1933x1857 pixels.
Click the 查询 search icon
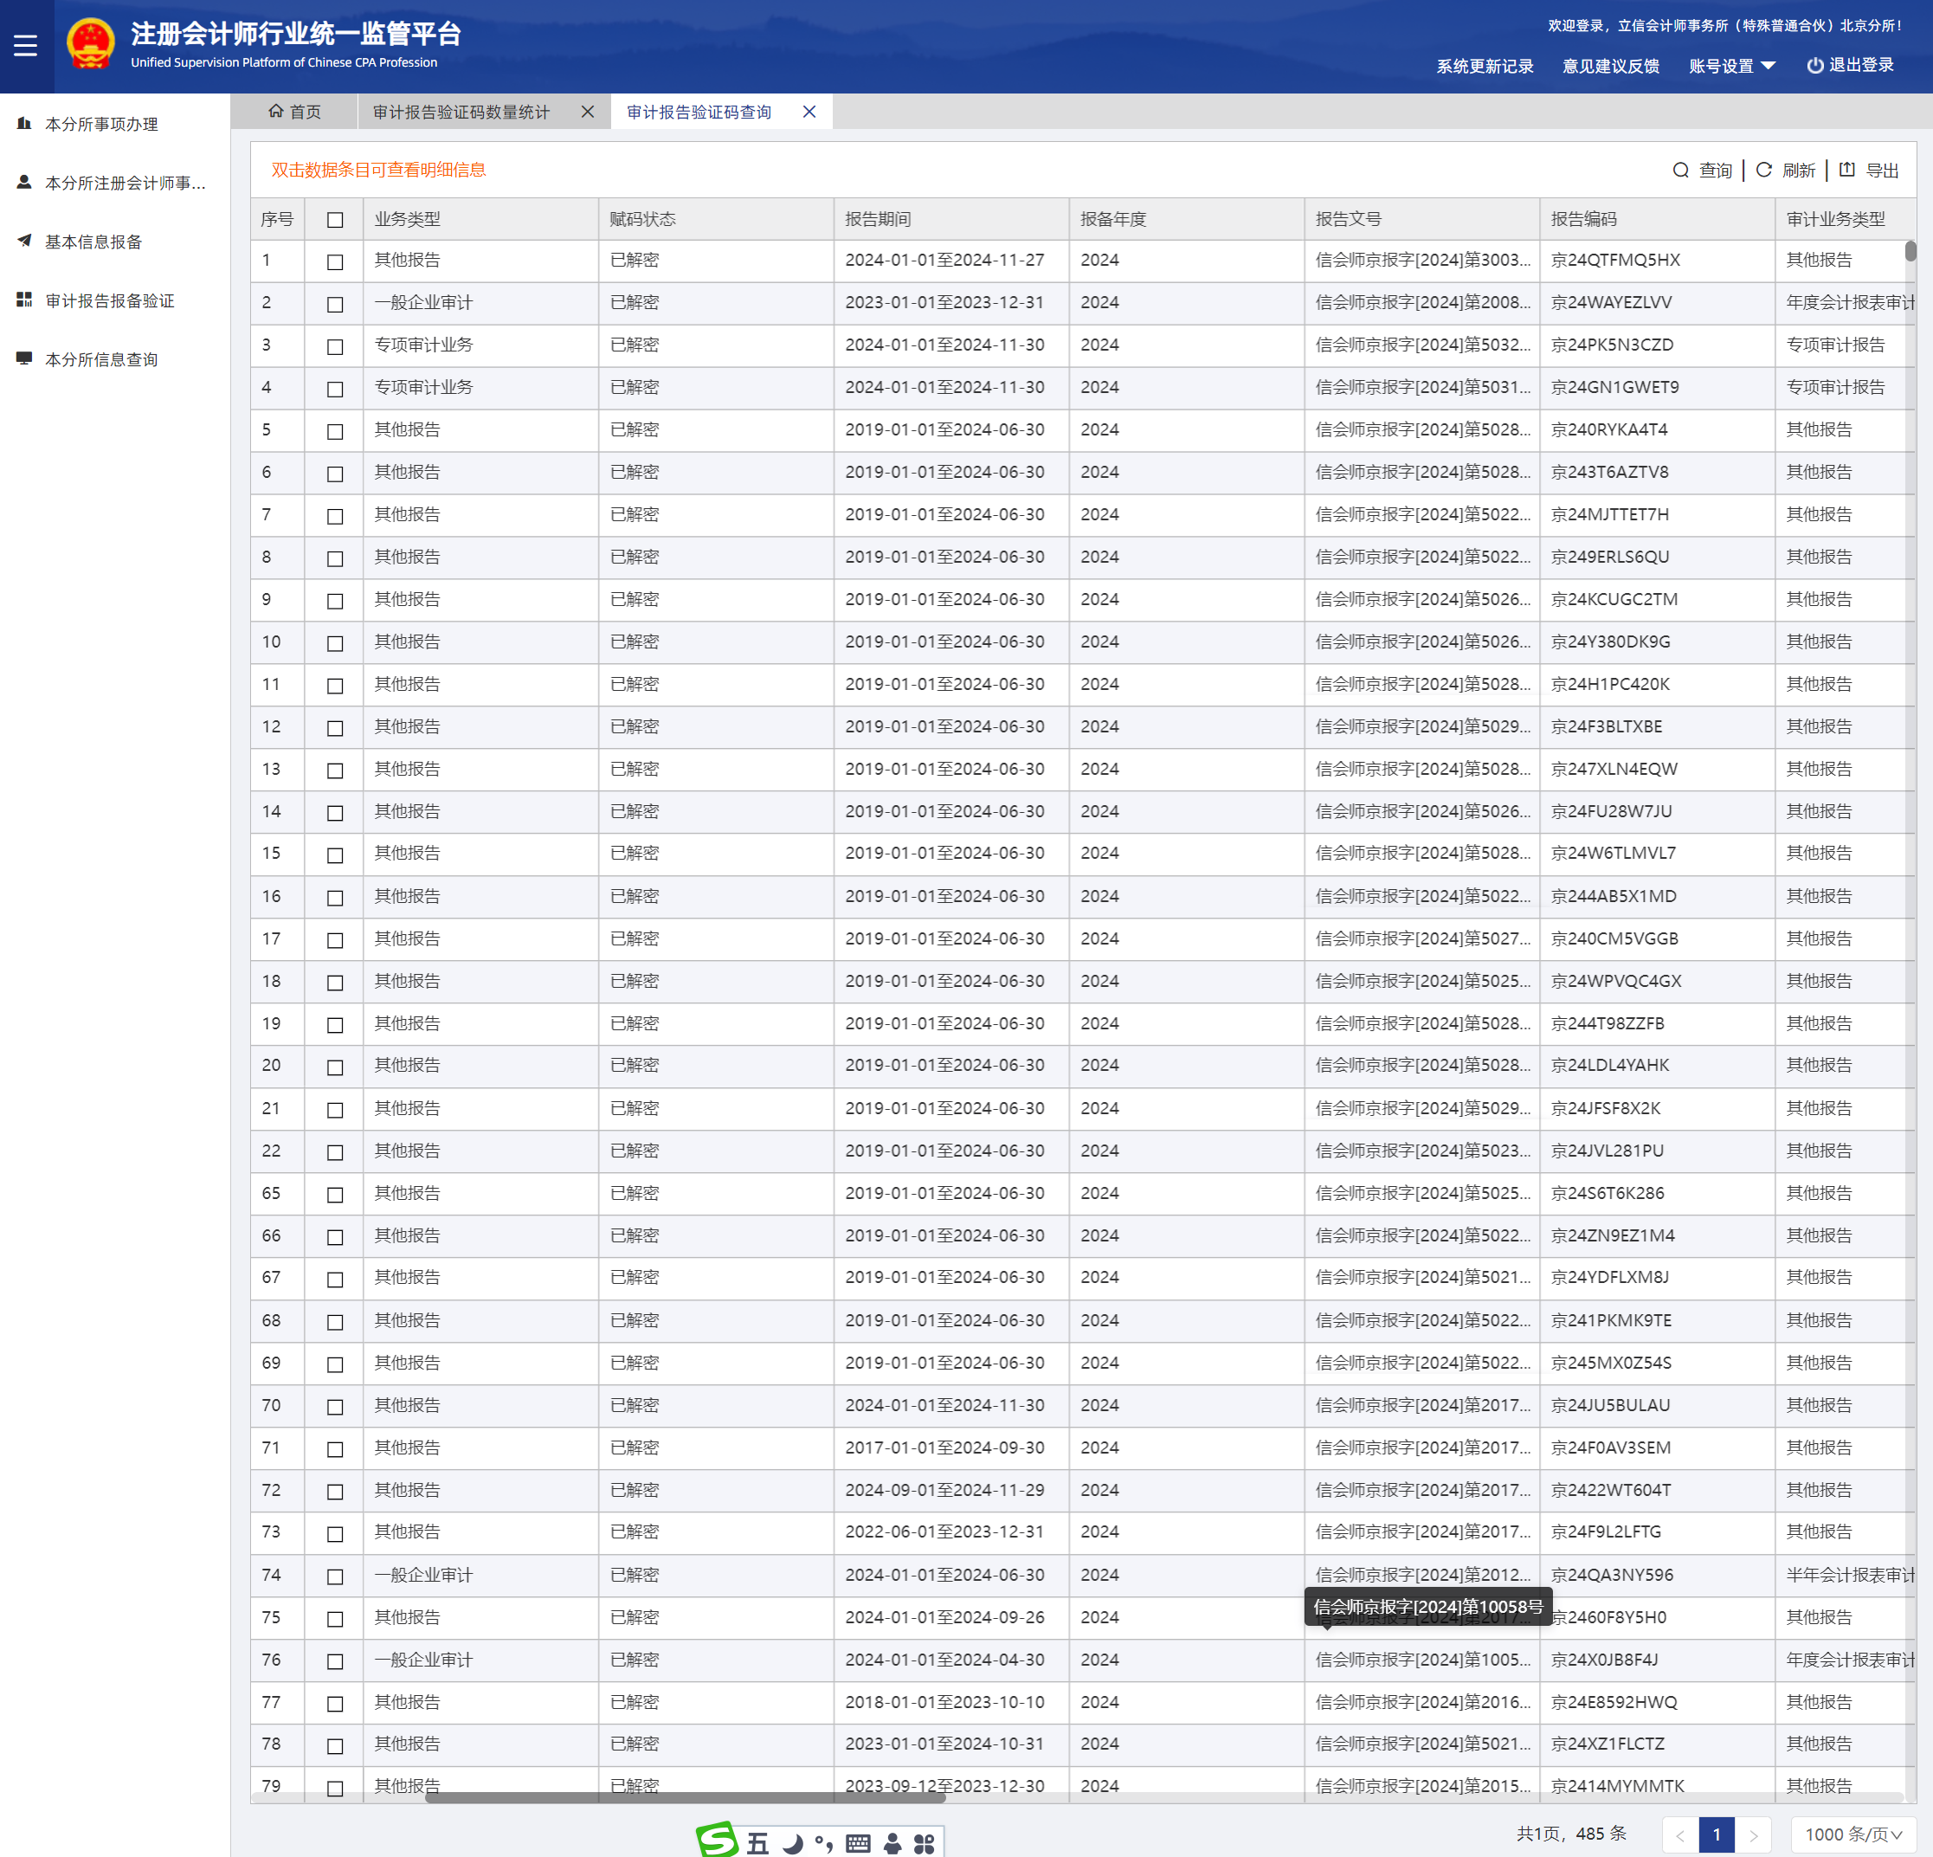coord(1680,171)
